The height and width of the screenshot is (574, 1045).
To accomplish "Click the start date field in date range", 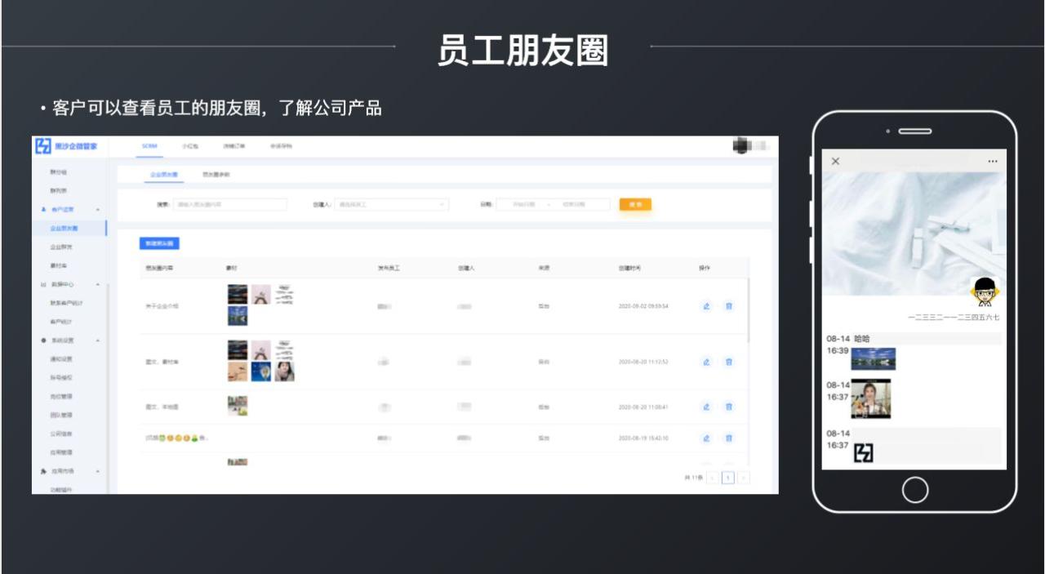I will coord(522,204).
